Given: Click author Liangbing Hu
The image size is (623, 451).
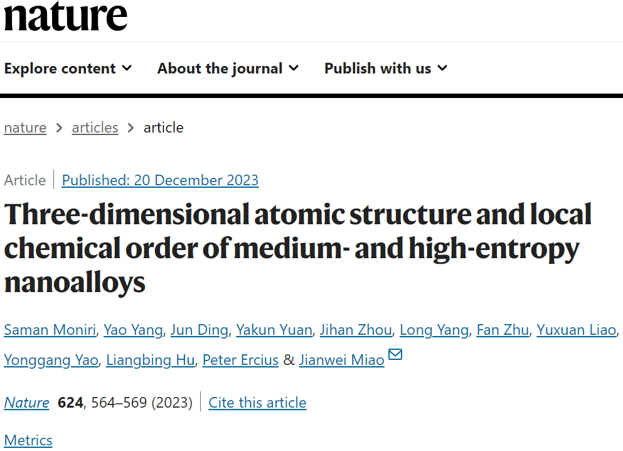Looking at the screenshot, I should tap(151, 360).
